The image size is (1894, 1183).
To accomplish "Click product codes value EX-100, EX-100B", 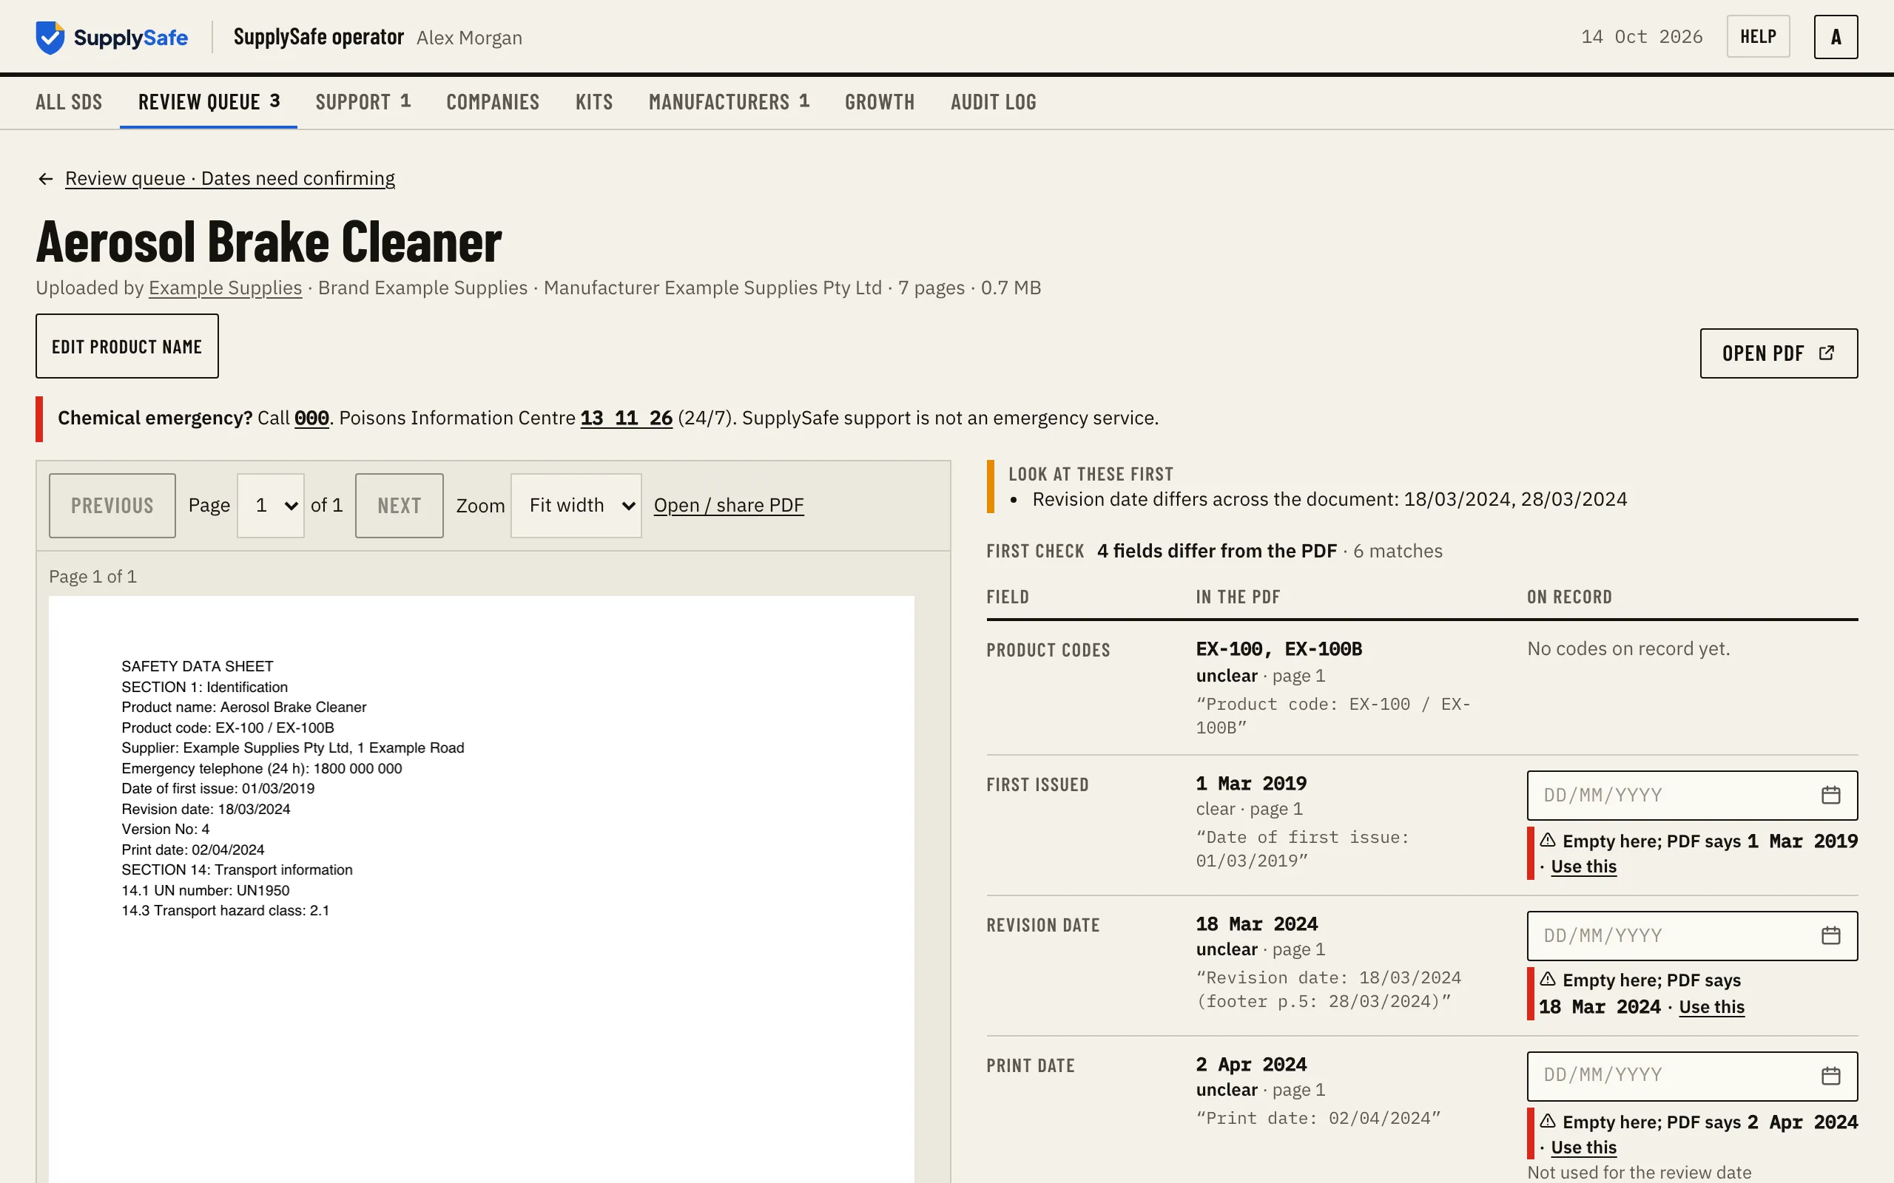I will click(1279, 649).
